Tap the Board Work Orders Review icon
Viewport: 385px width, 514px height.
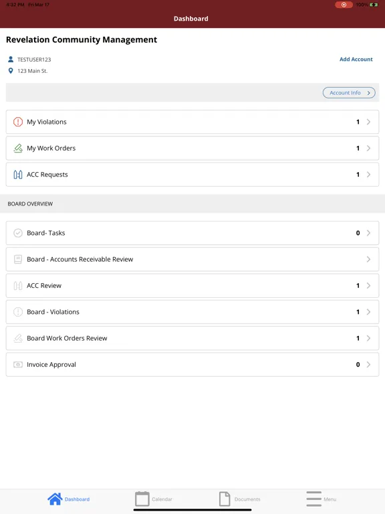point(17,338)
